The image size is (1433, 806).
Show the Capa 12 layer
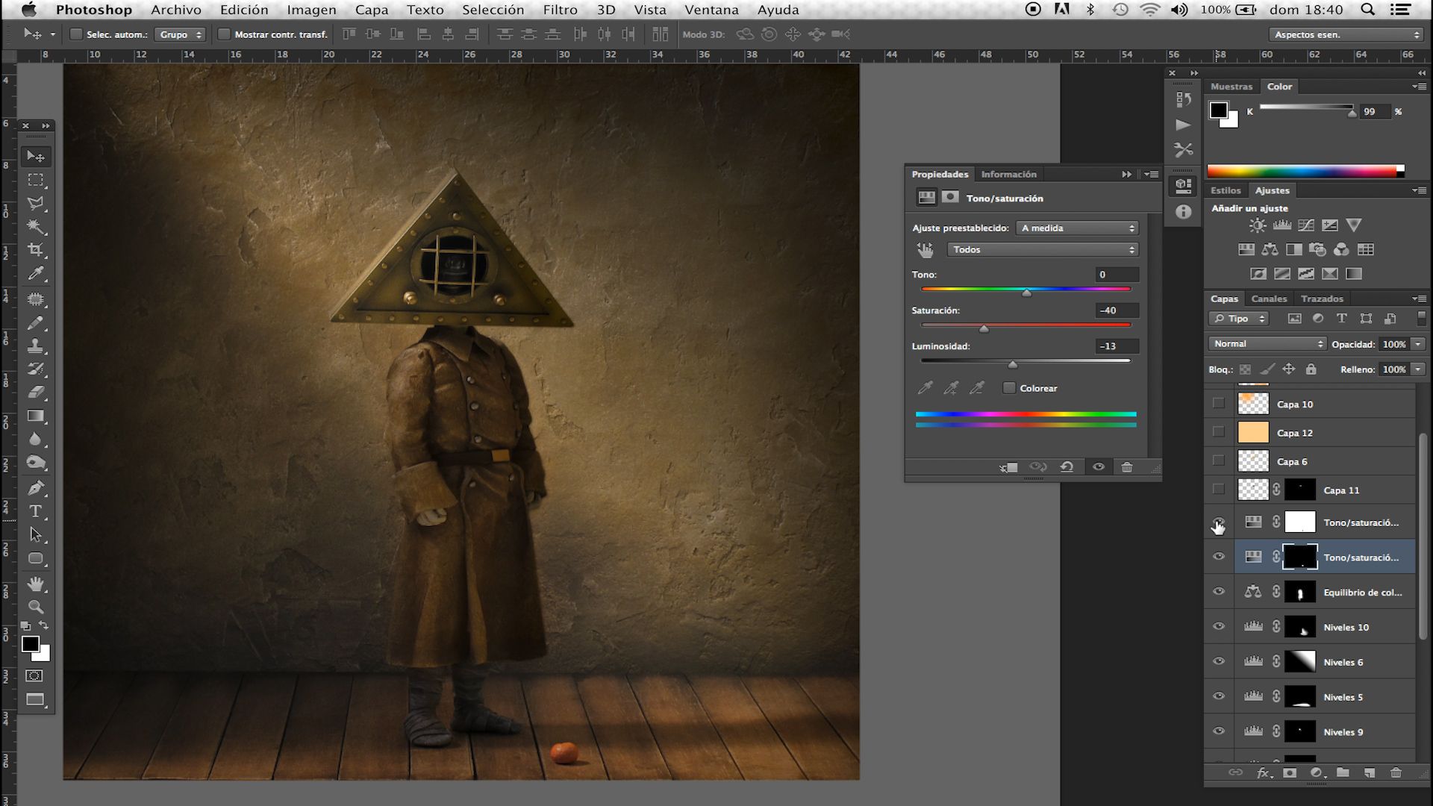[x=1219, y=432]
